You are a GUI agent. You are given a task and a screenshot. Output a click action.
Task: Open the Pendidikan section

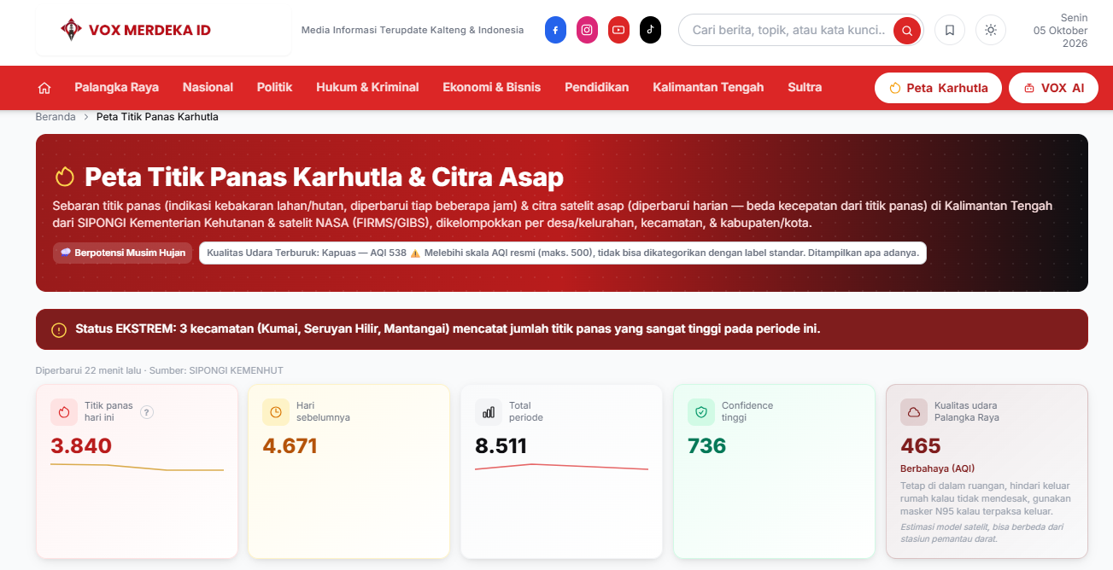click(597, 87)
